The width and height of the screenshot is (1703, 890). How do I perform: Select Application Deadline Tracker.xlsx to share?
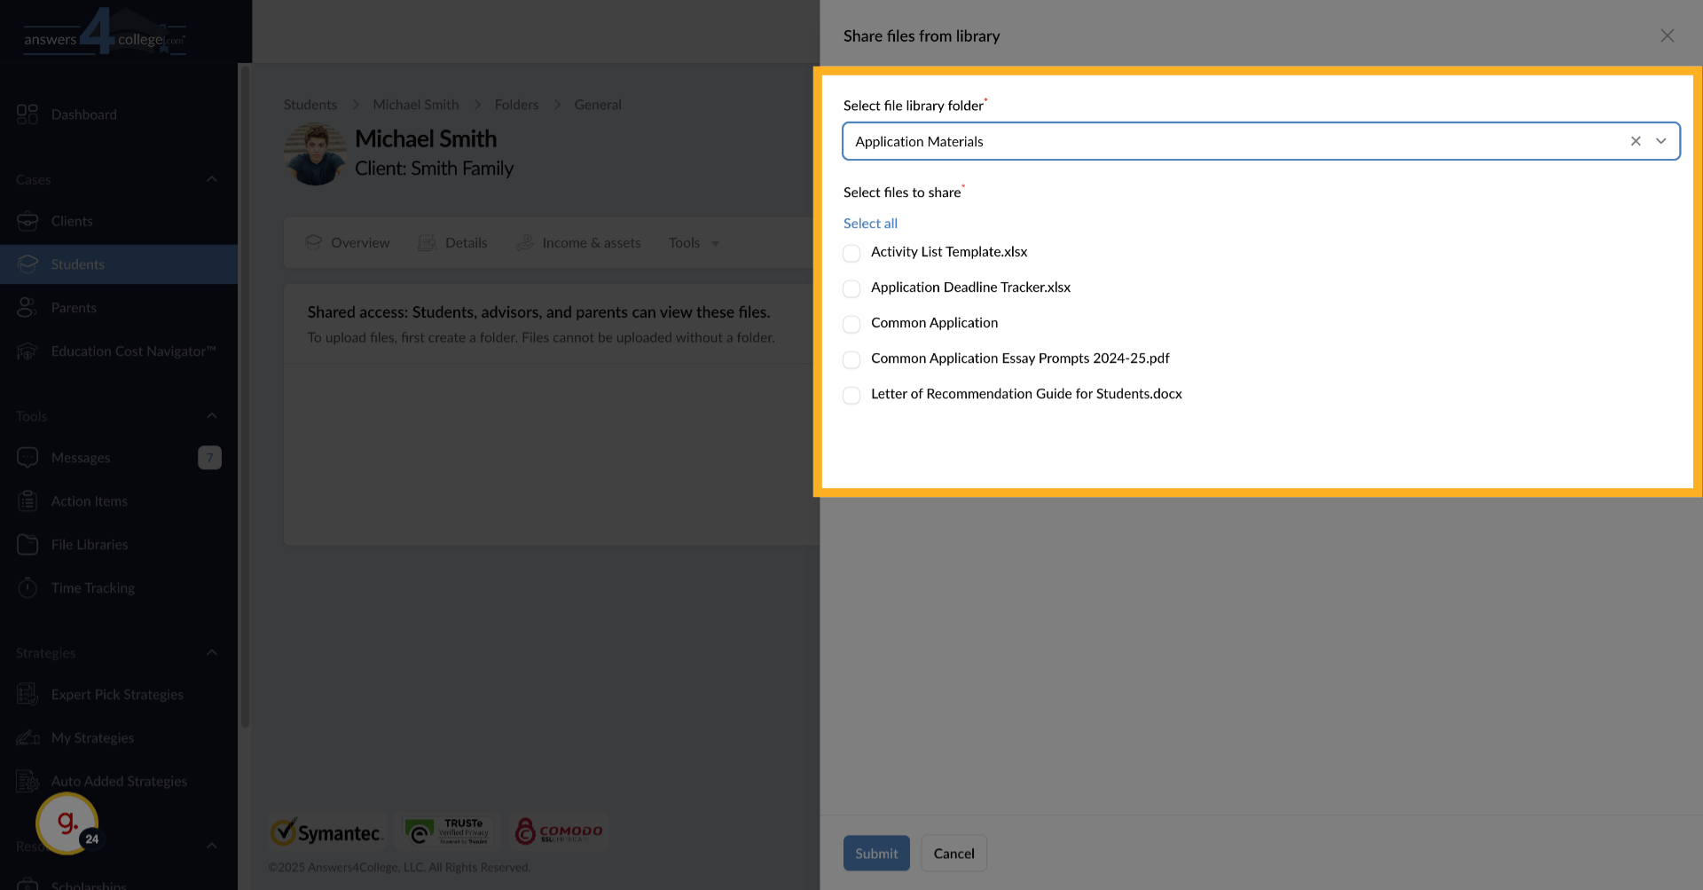click(851, 288)
